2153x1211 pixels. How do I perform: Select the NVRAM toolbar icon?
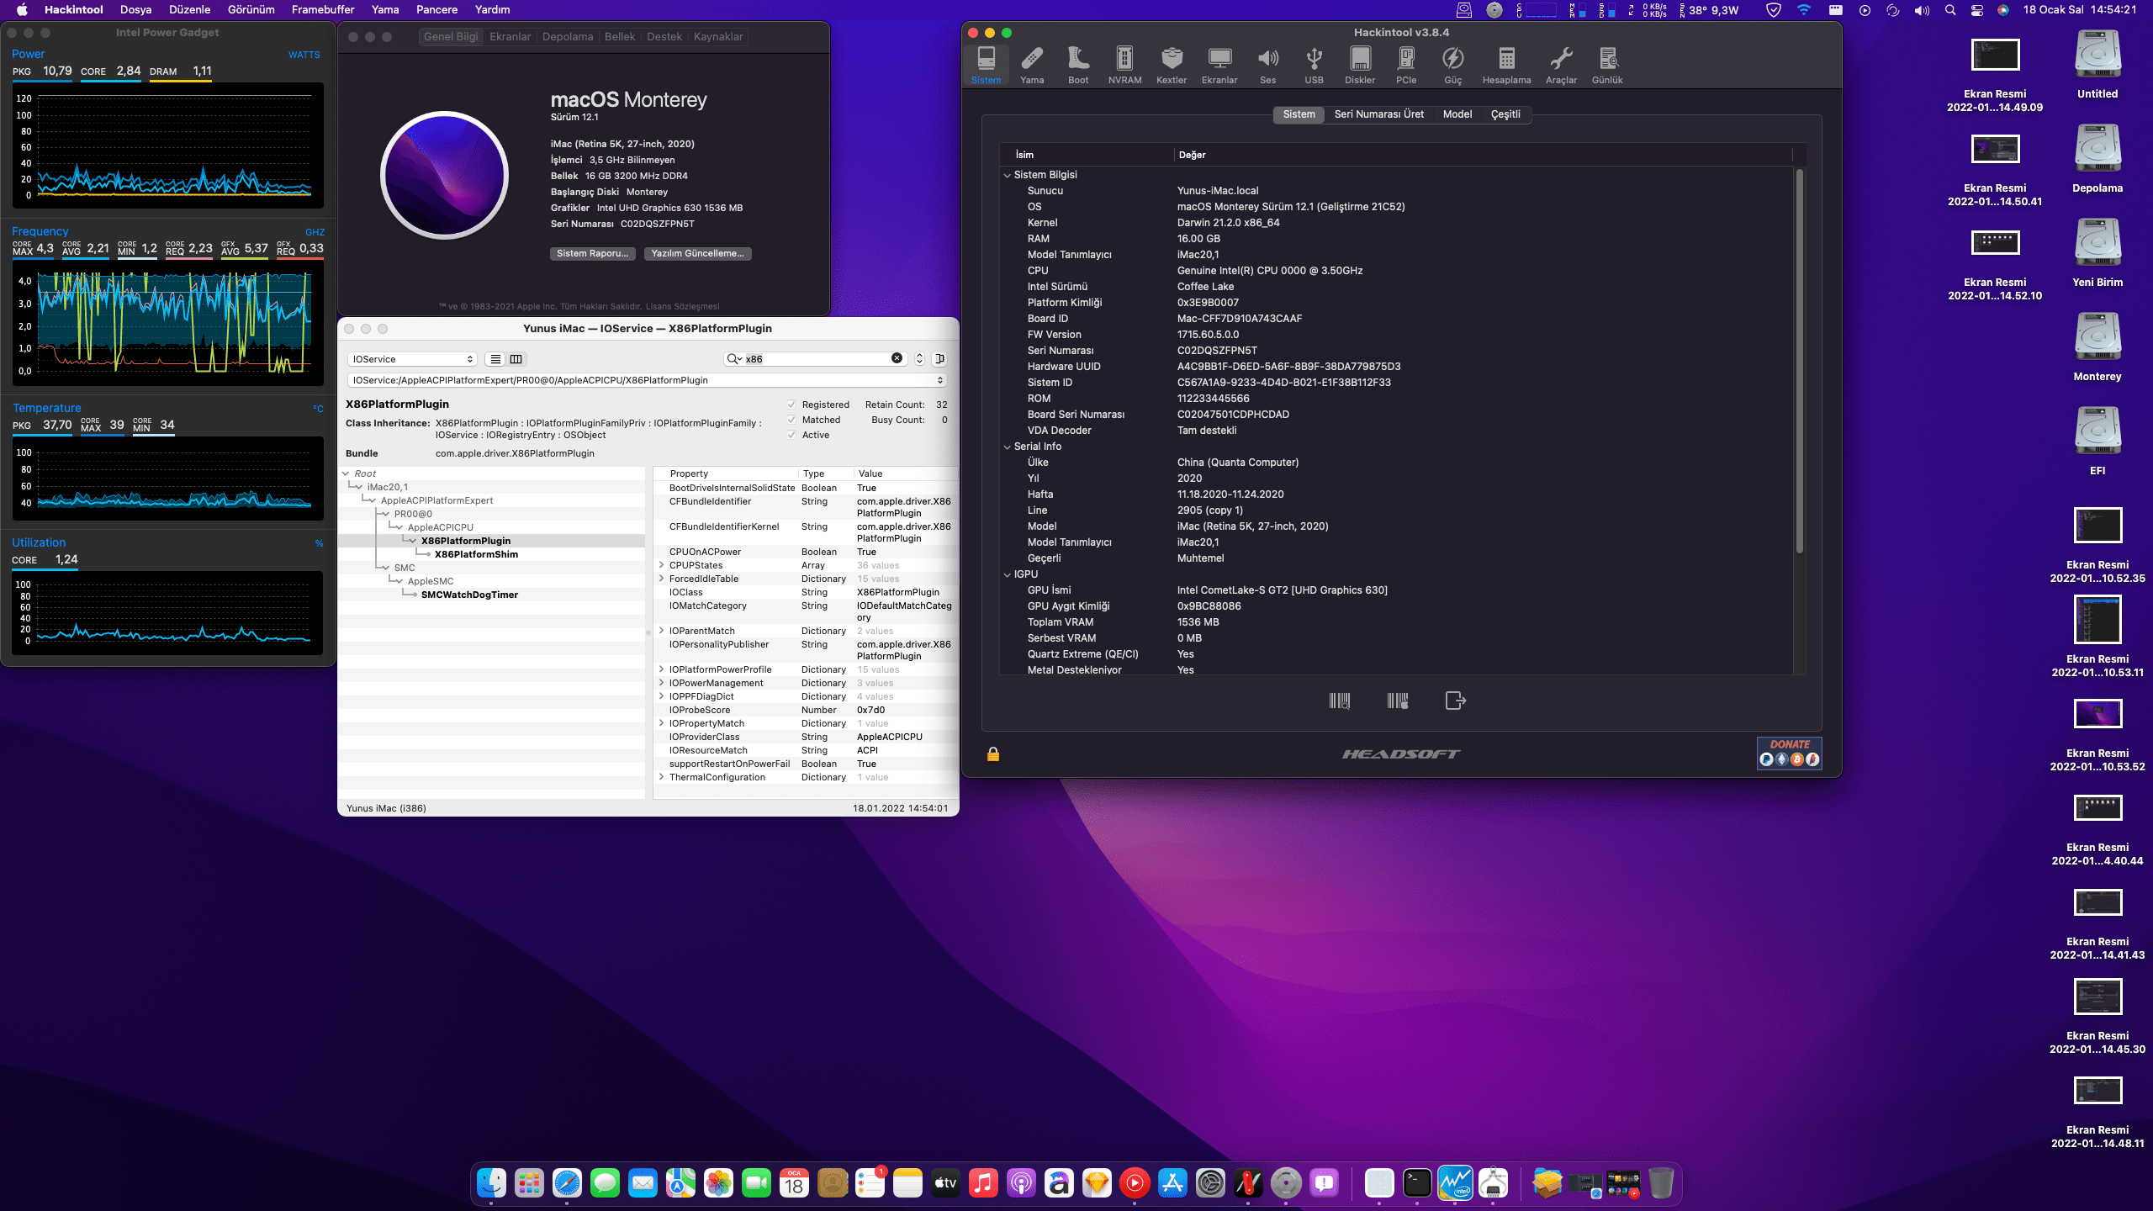(x=1124, y=65)
